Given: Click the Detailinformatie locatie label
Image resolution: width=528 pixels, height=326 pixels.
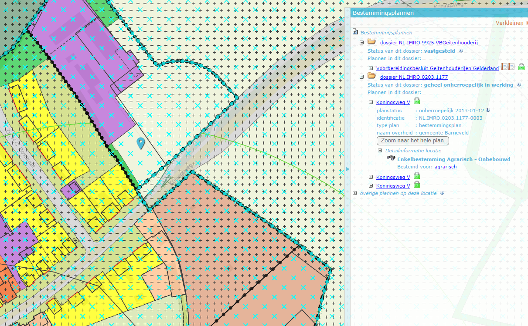Looking at the screenshot, I should pos(413,151).
